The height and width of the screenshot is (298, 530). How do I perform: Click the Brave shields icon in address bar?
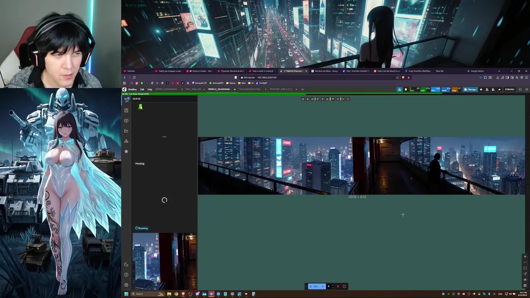pos(403,77)
